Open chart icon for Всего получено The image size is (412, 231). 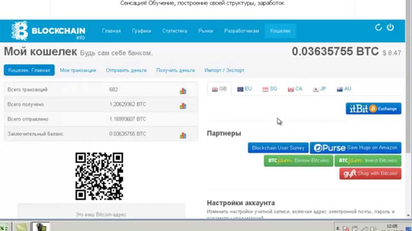click(183, 106)
